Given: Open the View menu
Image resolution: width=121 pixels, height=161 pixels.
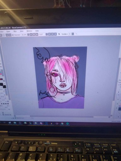Looking at the screenshot, I should [x=21, y=31].
